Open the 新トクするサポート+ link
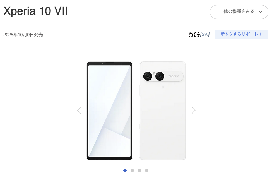The image size is (279, 175). pos(241,35)
